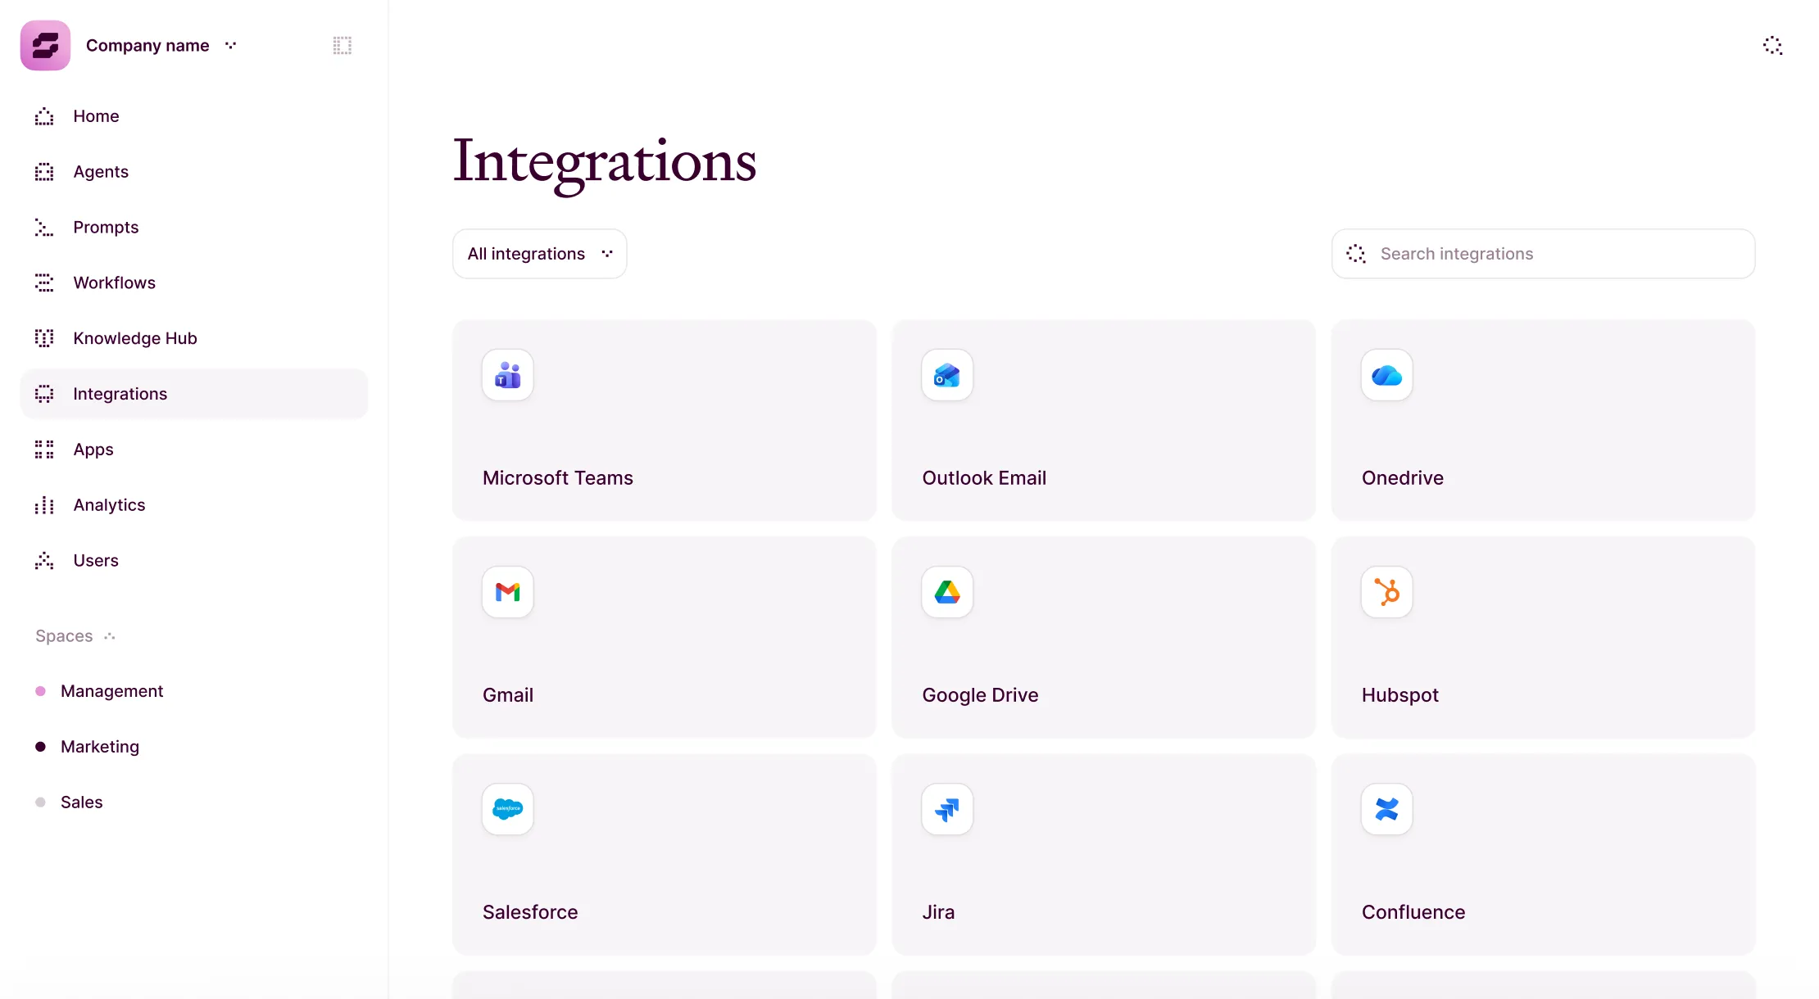The image size is (1819, 999).
Task: Select the Hubspot sprocket icon
Action: 1386,592
